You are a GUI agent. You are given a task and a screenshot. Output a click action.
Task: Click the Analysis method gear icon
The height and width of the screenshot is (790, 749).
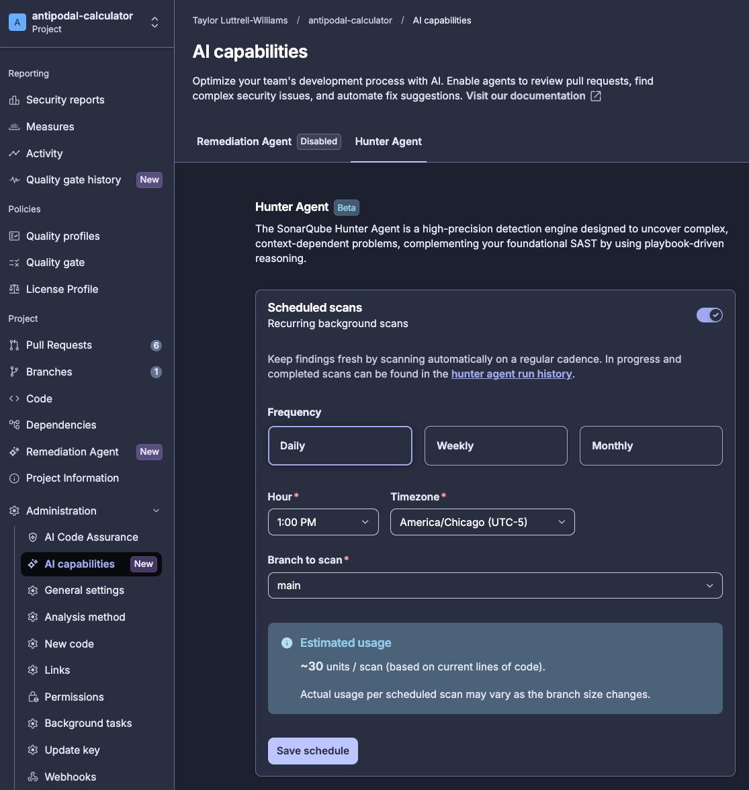coord(33,617)
